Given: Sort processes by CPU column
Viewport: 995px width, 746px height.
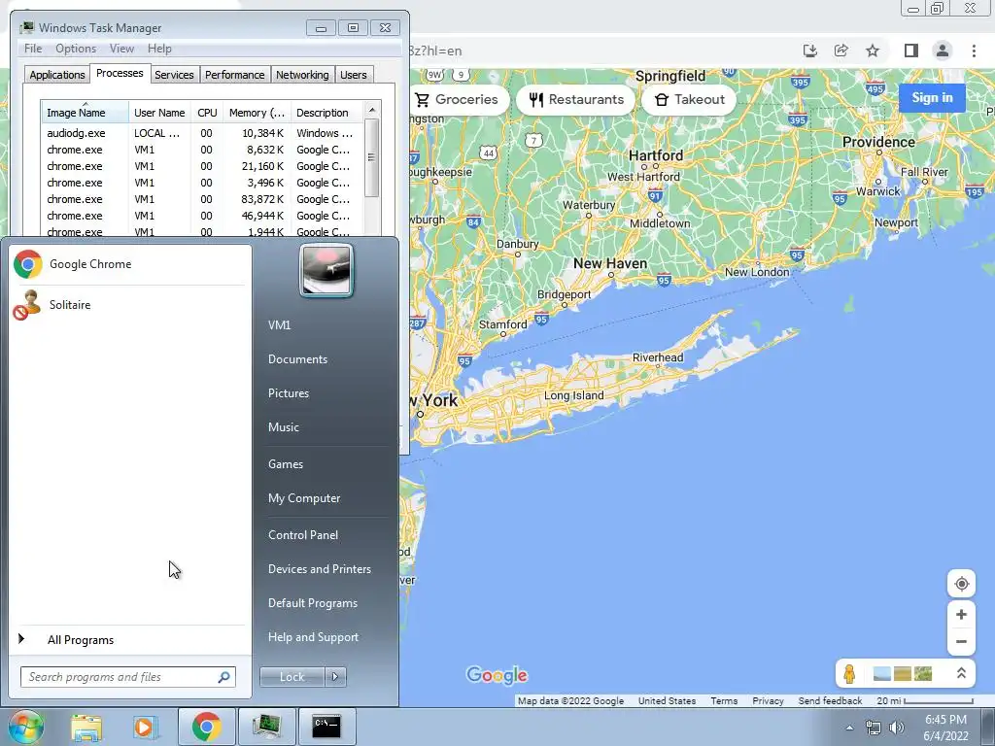Looking at the screenshot, I should click(x=207, y=113).
